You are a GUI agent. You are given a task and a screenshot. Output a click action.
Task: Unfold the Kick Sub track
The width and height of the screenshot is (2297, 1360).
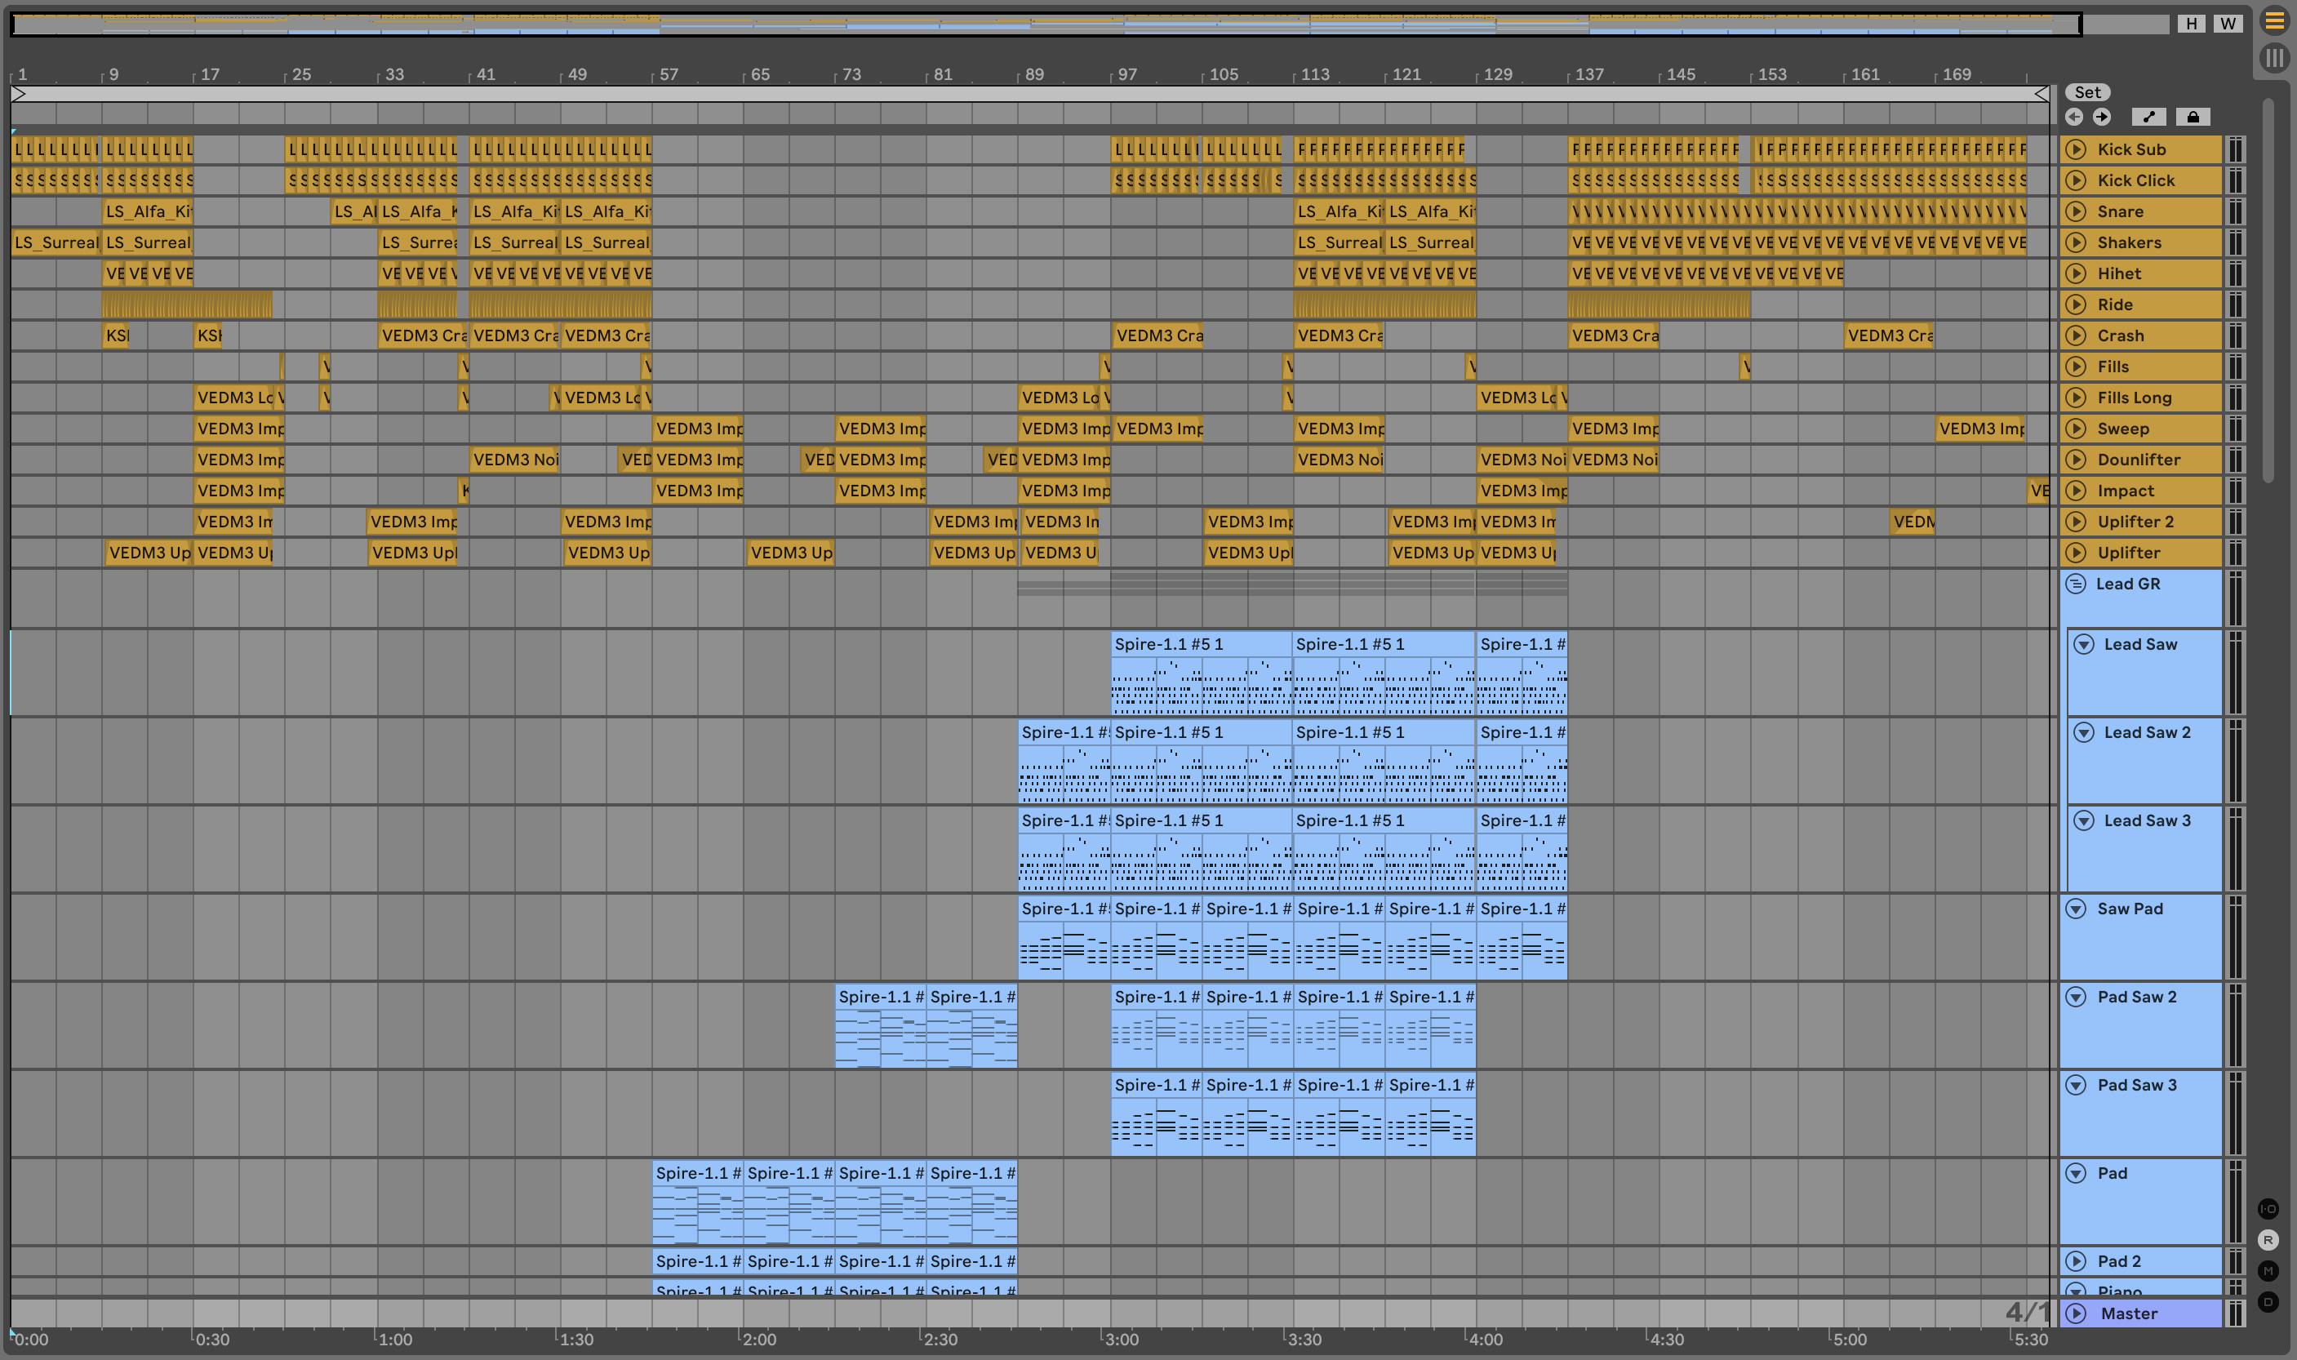(2076, 149)
